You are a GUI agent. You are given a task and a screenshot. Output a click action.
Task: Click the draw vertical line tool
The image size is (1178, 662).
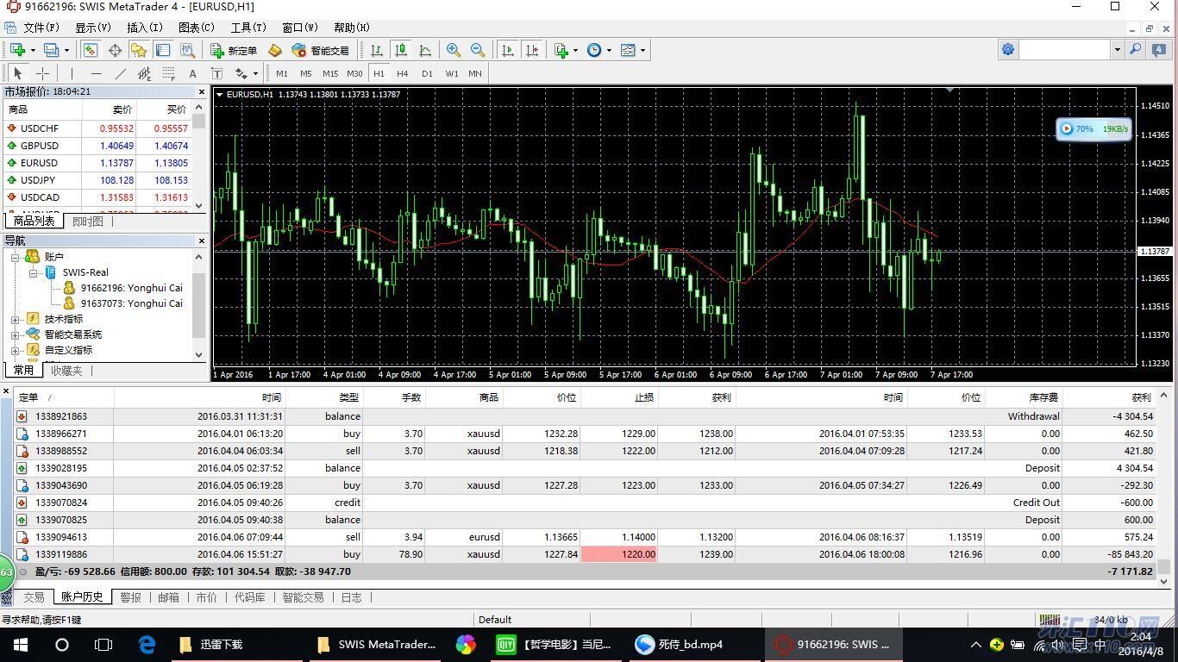point(72,73)
